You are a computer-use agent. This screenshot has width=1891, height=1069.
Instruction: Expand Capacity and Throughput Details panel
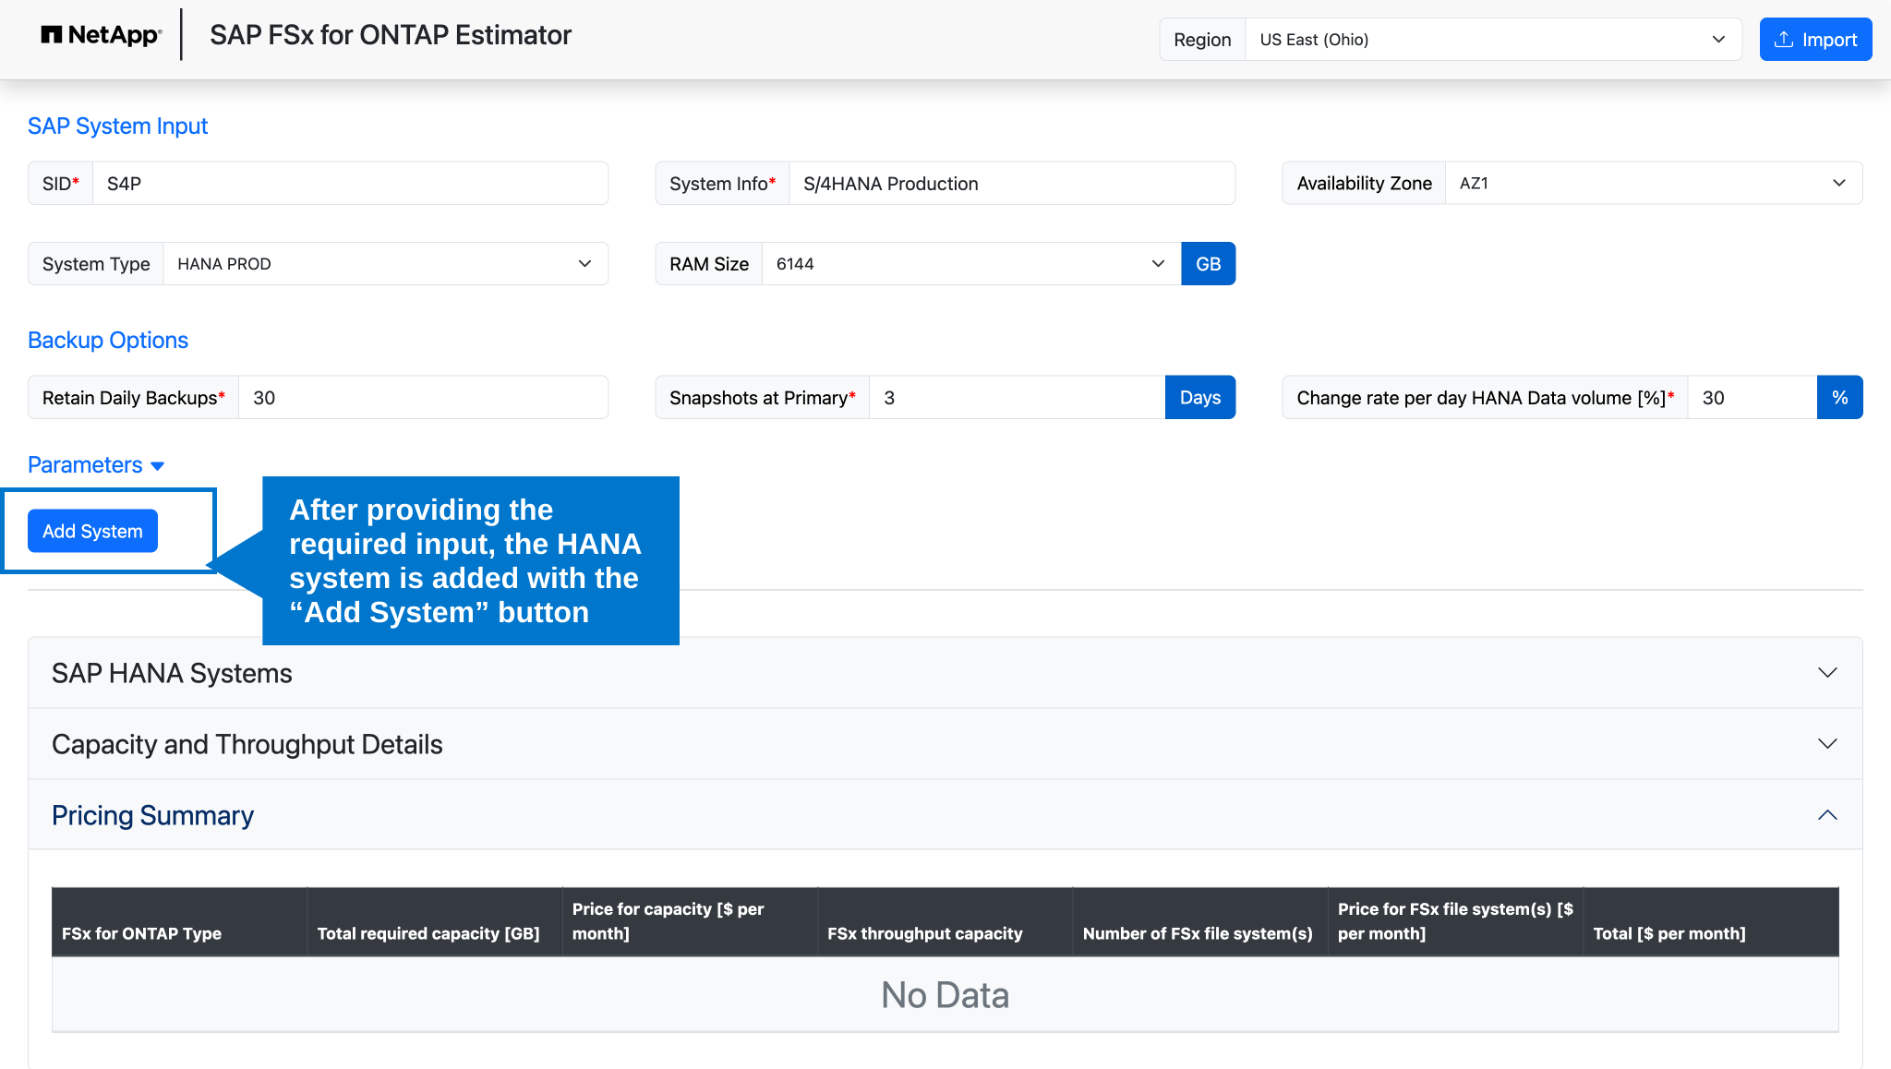click(945, 744)
